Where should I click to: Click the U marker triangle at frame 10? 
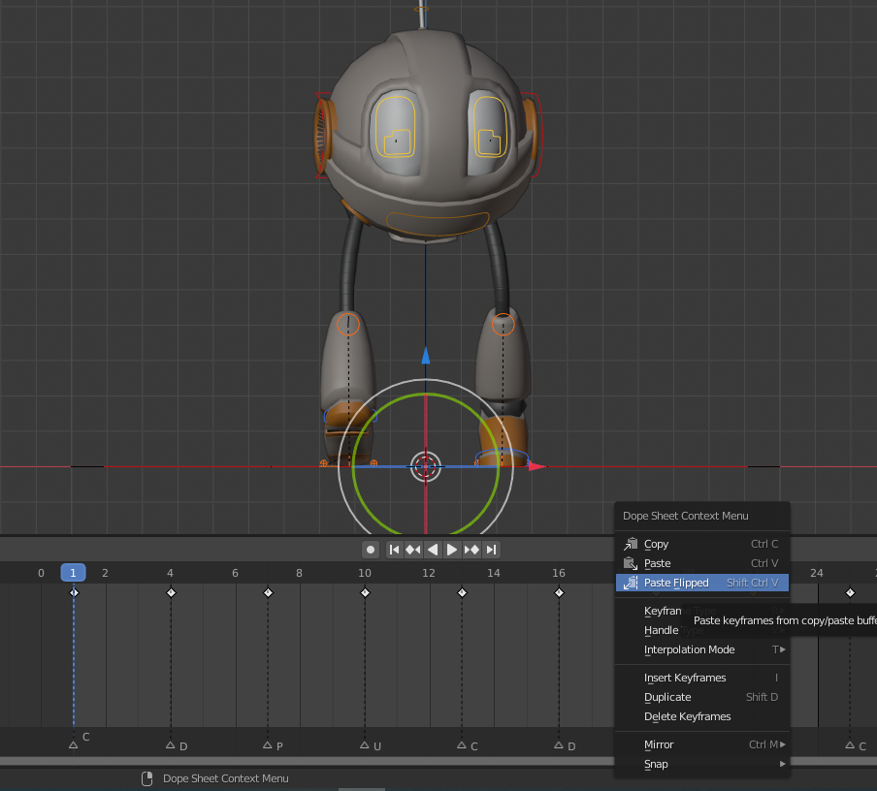365,745
